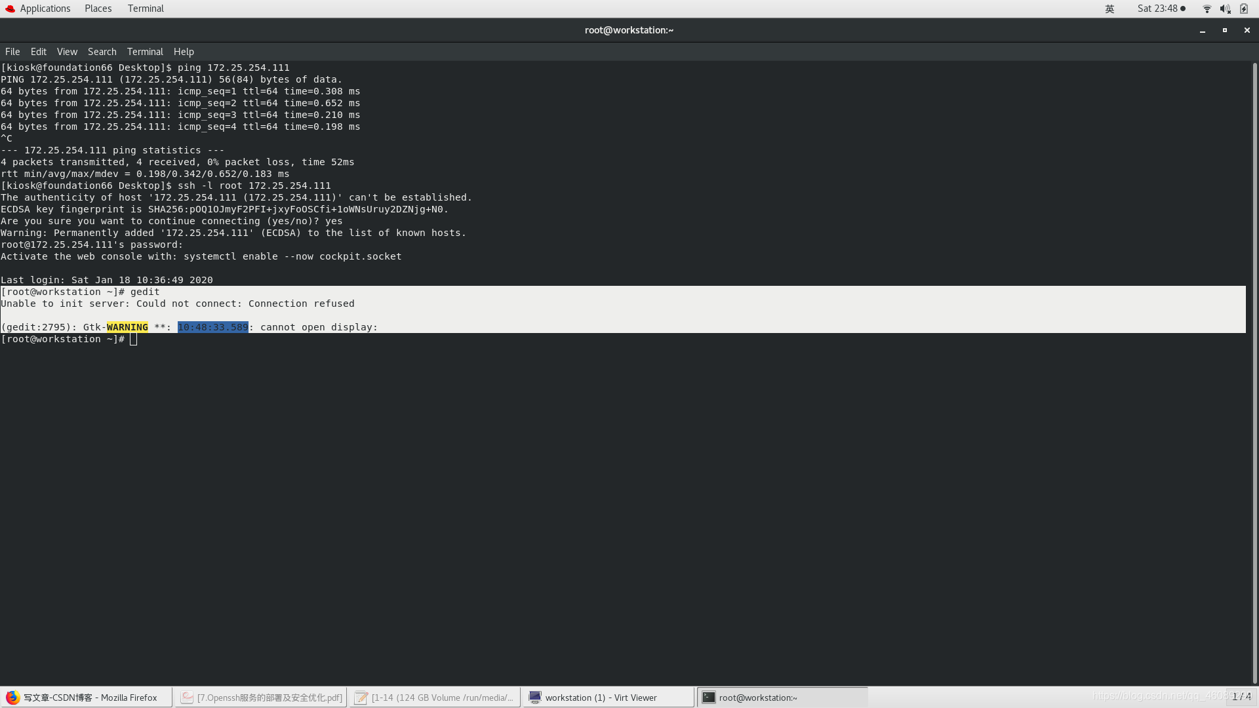1259x708 pixels.
Task: Click the terminal icon in taskbar
Action: [x=709, y=698]
